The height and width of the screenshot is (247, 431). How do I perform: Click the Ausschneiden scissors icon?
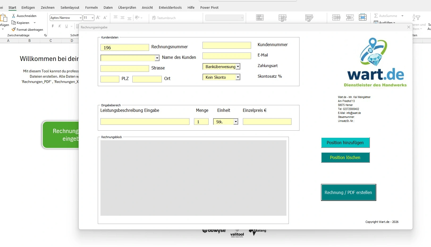pos(14,16)
